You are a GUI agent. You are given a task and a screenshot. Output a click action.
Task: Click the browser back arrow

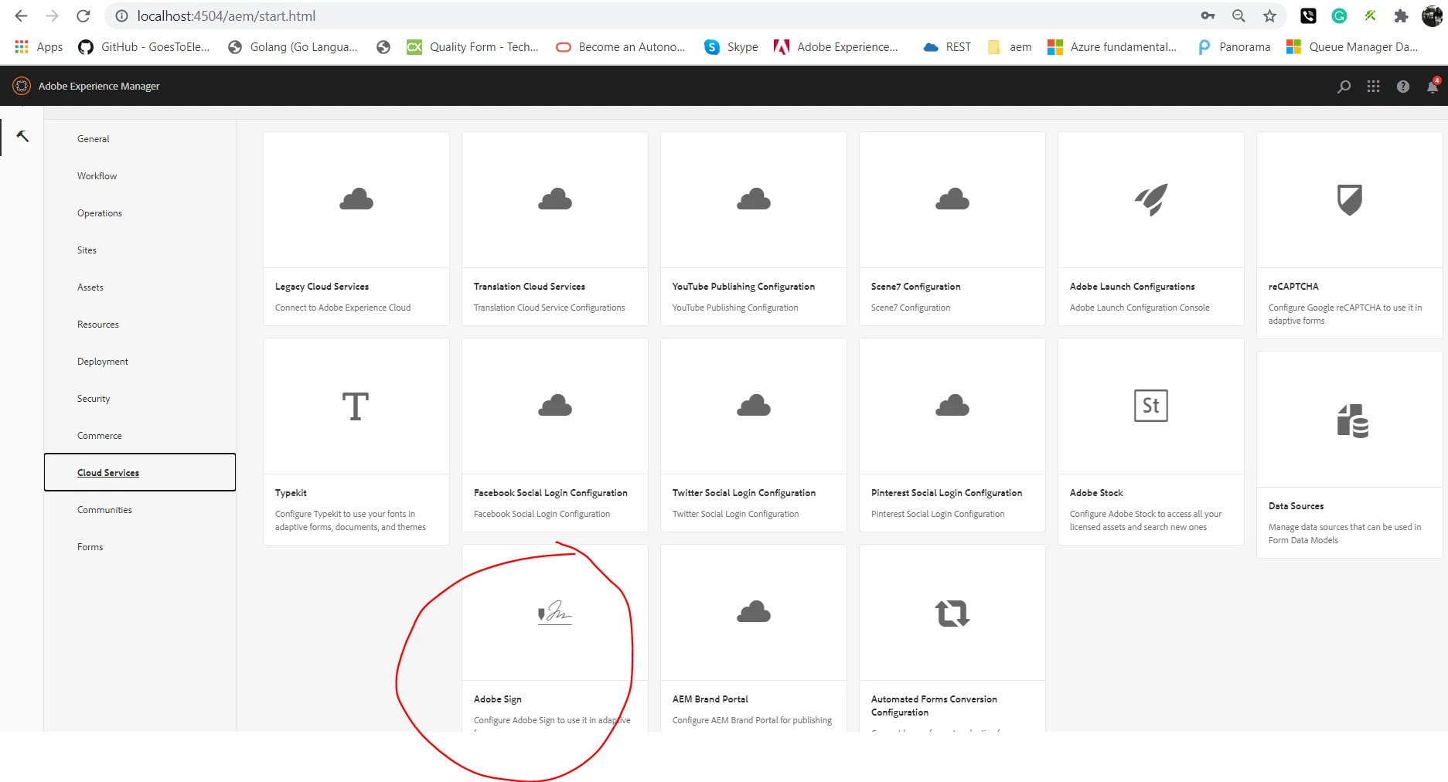tap(21, 15)
